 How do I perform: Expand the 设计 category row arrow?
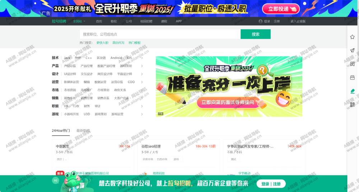142,74
